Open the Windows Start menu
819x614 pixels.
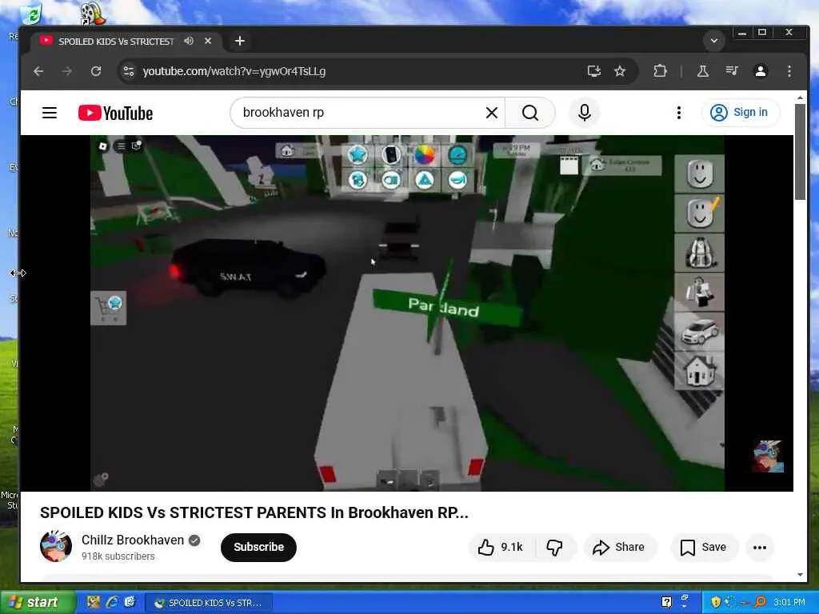coord(37,603)
